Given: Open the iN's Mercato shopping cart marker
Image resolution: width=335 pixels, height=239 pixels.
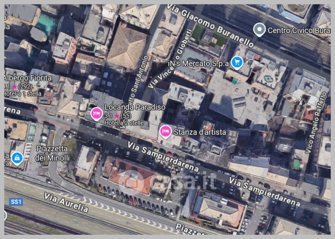Looking at the screenshot, I should click(237, 62).
